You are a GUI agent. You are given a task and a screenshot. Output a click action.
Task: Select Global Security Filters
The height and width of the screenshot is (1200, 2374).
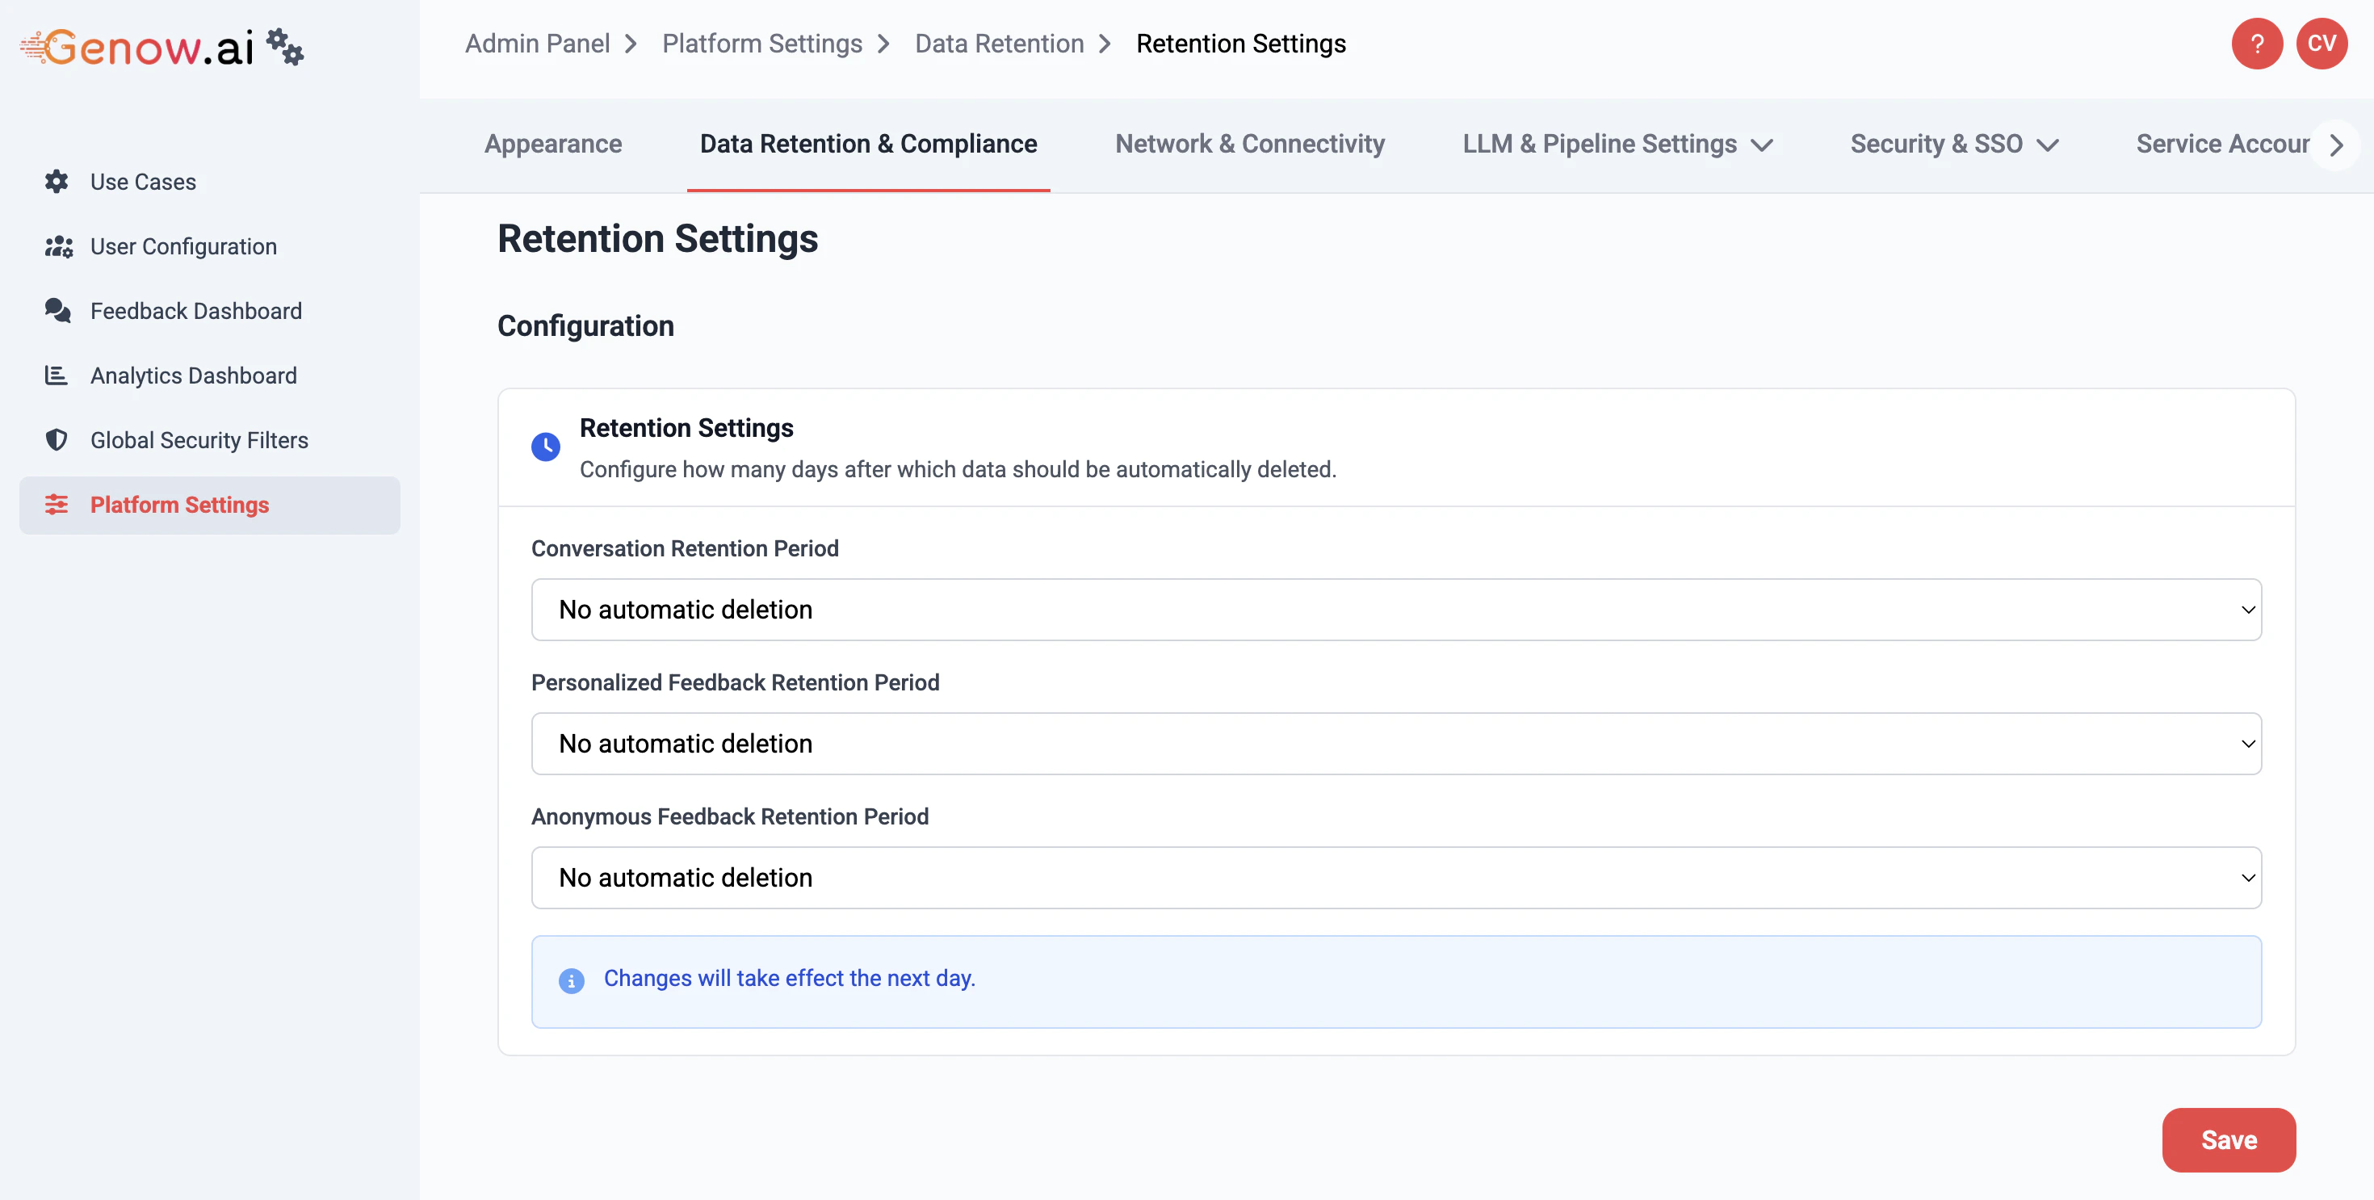click(209, 439)
